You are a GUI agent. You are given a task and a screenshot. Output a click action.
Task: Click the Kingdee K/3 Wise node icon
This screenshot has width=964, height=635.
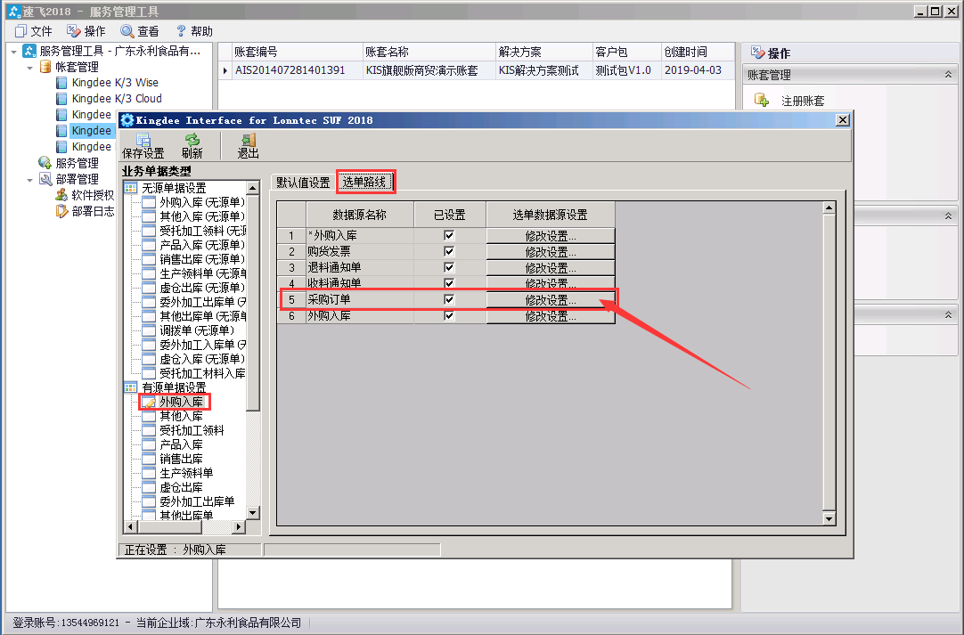pos(61,82)
